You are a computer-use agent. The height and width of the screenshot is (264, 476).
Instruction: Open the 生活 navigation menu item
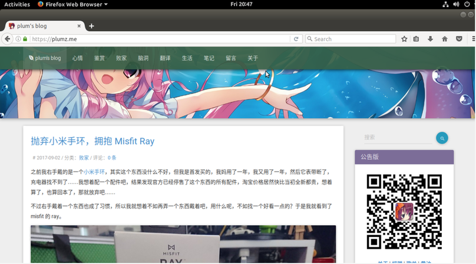coord(187,58)
